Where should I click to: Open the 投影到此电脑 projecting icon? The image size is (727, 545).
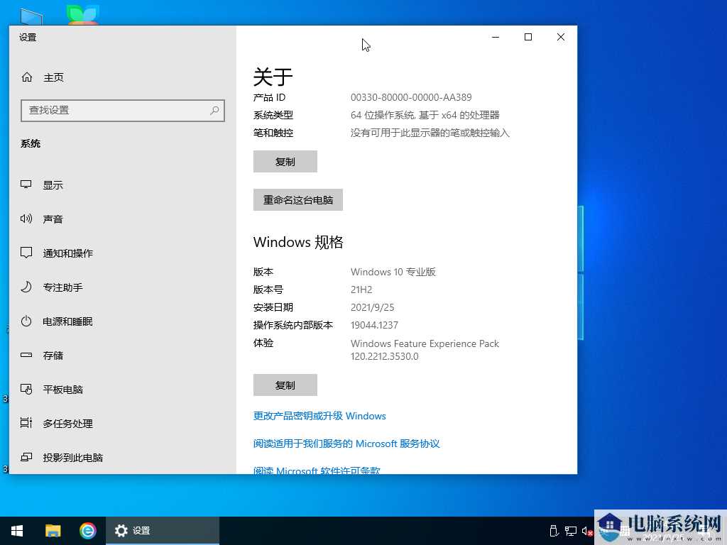(26, 457)
